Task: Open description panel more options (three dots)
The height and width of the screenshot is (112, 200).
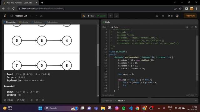Action: point(97,22)
